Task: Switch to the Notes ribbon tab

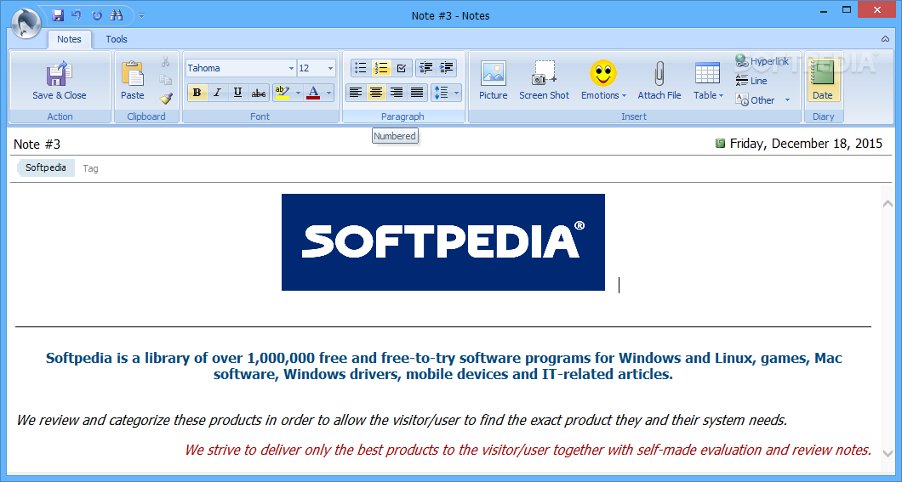Action: click(x=69, y=39)
